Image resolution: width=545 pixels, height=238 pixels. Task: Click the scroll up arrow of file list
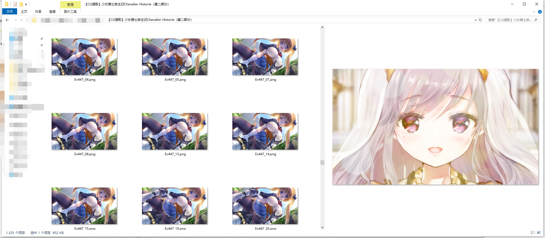click(322, 27)
